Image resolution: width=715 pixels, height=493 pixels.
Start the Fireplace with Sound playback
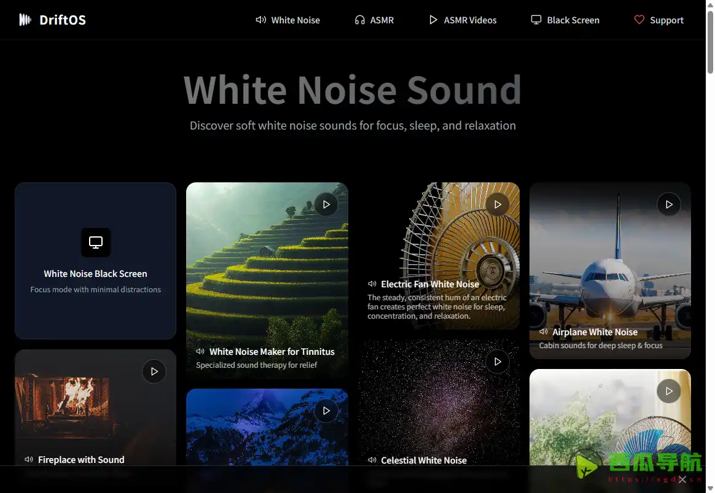[154, 371]
